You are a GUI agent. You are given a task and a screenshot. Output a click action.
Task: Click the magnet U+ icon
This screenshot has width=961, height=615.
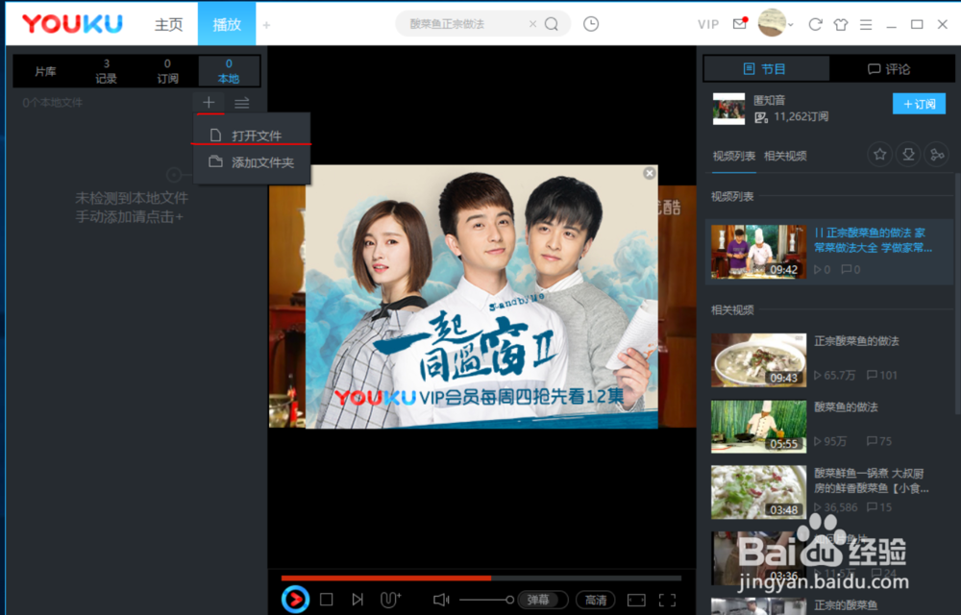(390, 600)
